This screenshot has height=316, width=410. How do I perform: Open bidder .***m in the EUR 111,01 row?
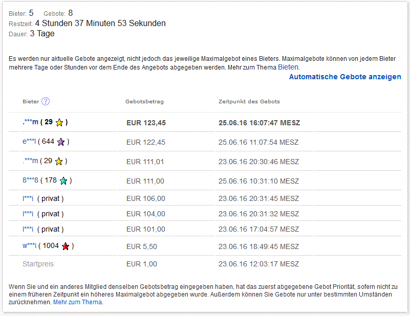click(30, 161)
